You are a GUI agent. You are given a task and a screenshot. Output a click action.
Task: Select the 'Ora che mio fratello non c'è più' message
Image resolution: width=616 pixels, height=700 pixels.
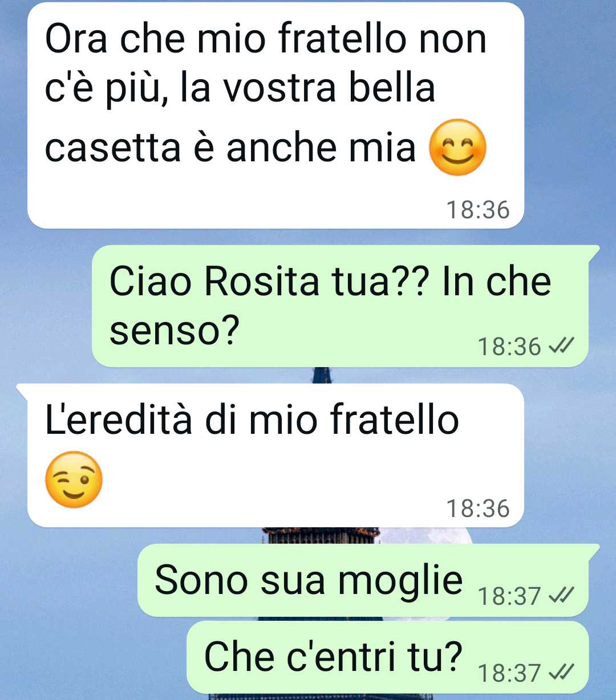[275, 116]
